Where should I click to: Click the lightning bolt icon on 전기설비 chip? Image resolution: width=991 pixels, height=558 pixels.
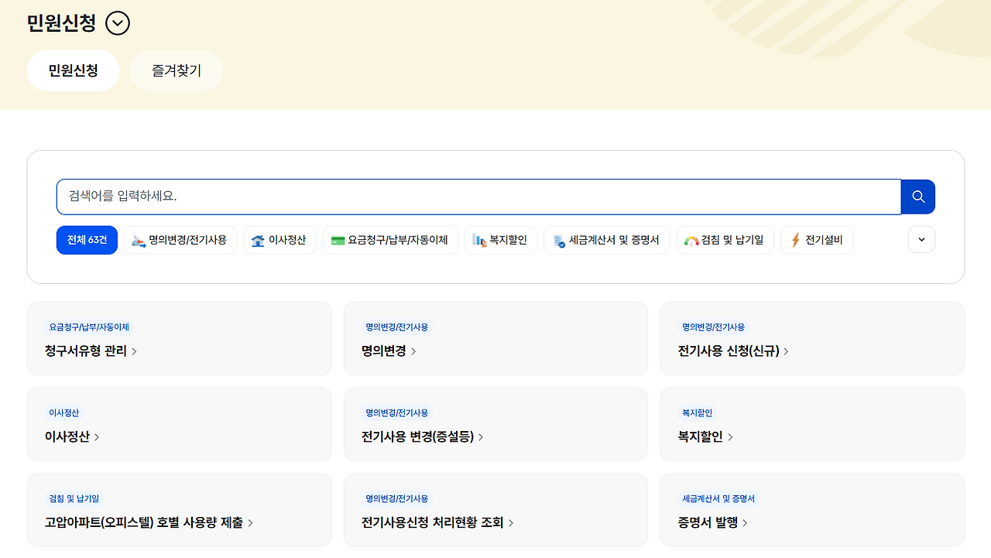pos(795,241)
